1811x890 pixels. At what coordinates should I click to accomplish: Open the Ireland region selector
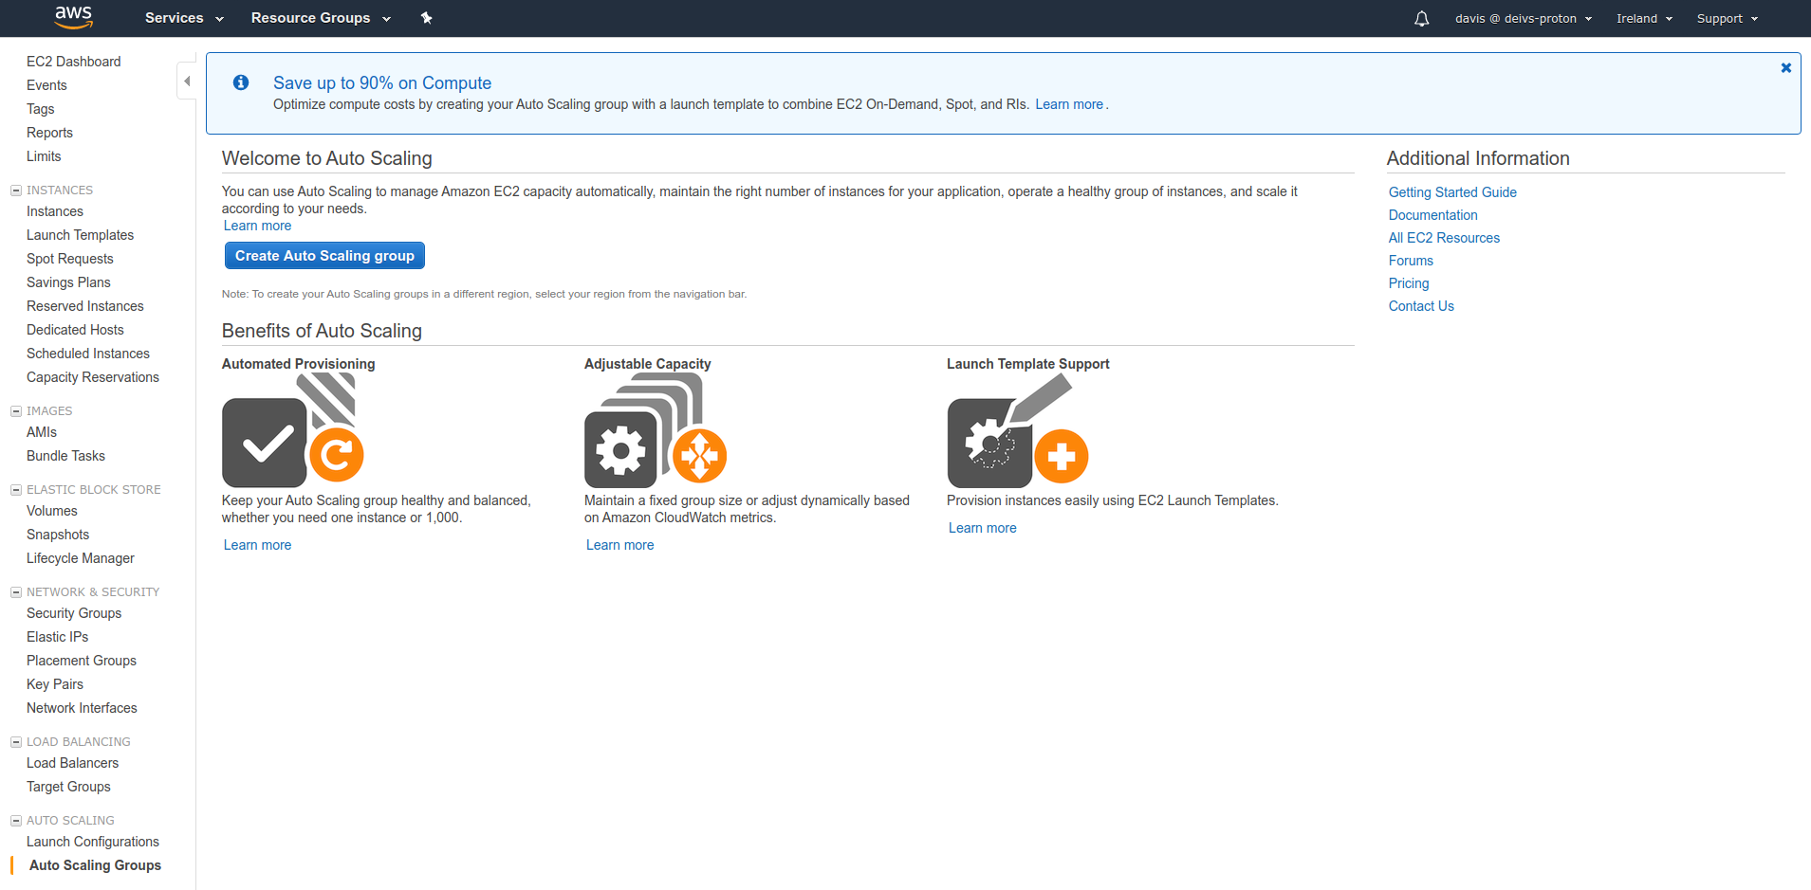(1644, 18)
